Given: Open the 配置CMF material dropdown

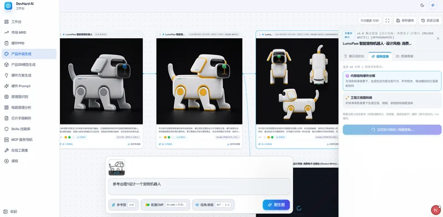Looking at the screenshot, I should click(x=164, y=205).
